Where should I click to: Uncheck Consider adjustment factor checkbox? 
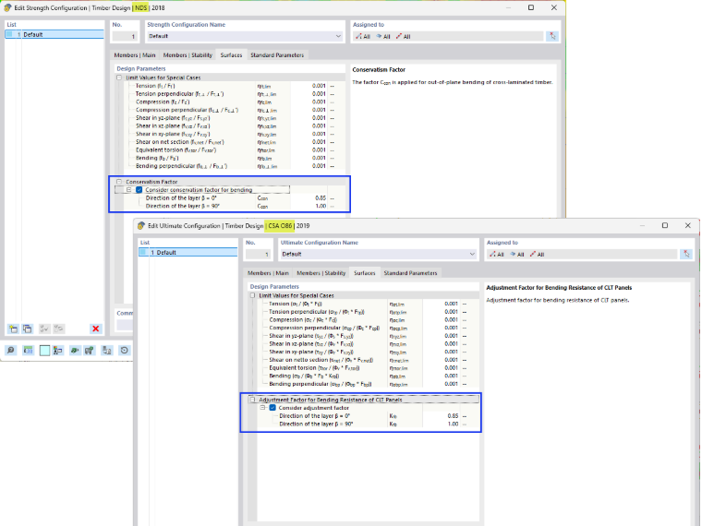(x=272, y=408)
